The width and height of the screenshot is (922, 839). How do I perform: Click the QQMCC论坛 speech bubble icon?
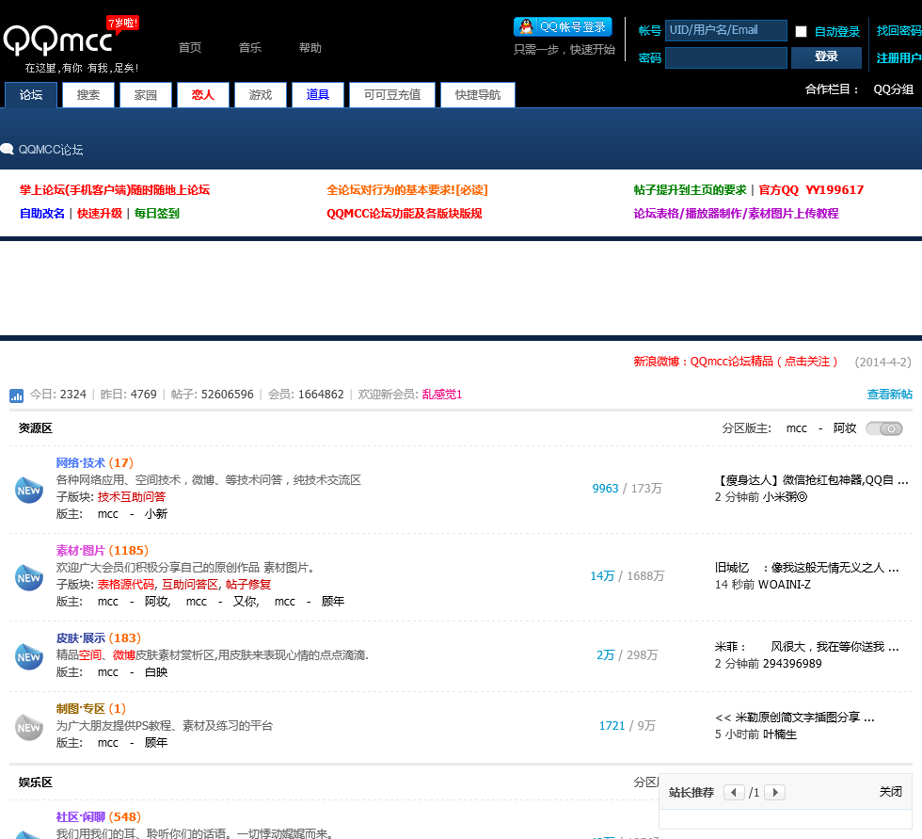[8, 150]
